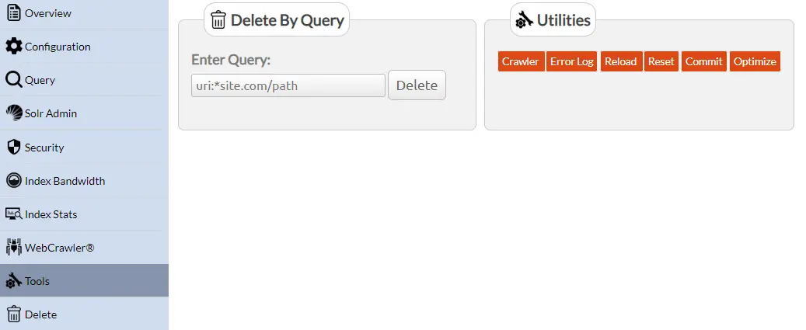
Task: Click the Delete trash can sidebar icon
Action: 13,314
